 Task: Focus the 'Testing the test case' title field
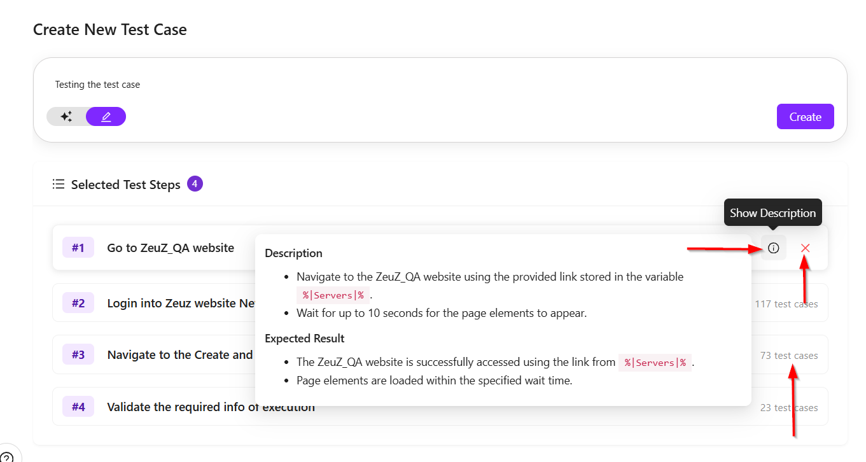coord(439,85)
